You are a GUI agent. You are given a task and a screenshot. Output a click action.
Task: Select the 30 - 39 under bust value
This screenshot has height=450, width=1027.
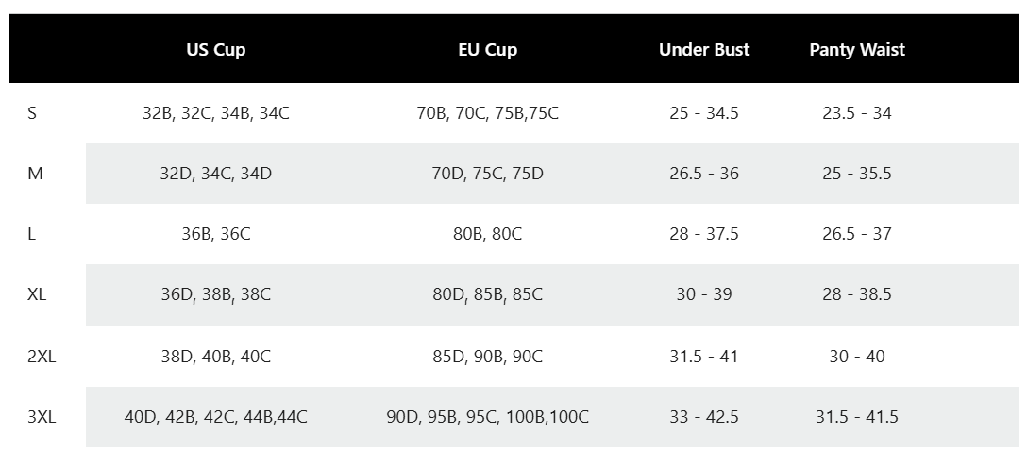point(704,294)
